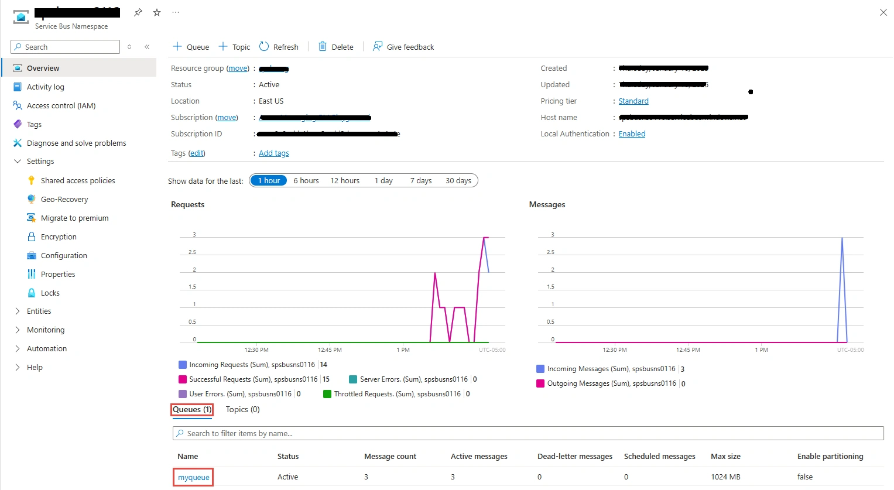Click the plus icon to add Queue
Viewport: 894px width, 490px height.
177,46
